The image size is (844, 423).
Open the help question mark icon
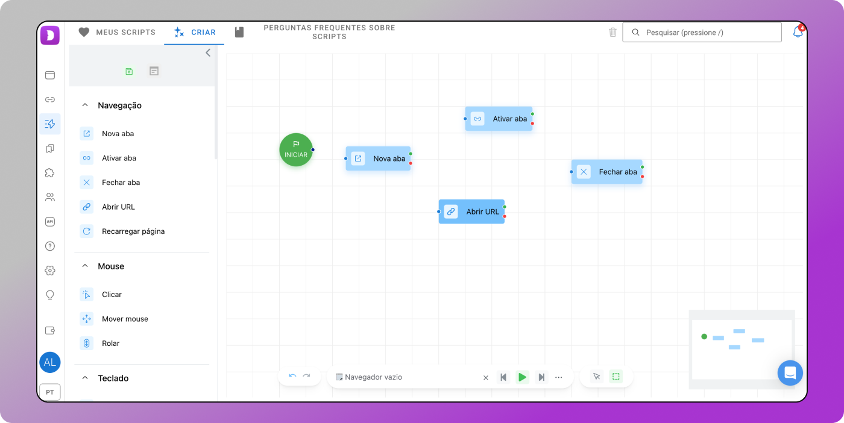pyautogui.click(x=50, y=246)
